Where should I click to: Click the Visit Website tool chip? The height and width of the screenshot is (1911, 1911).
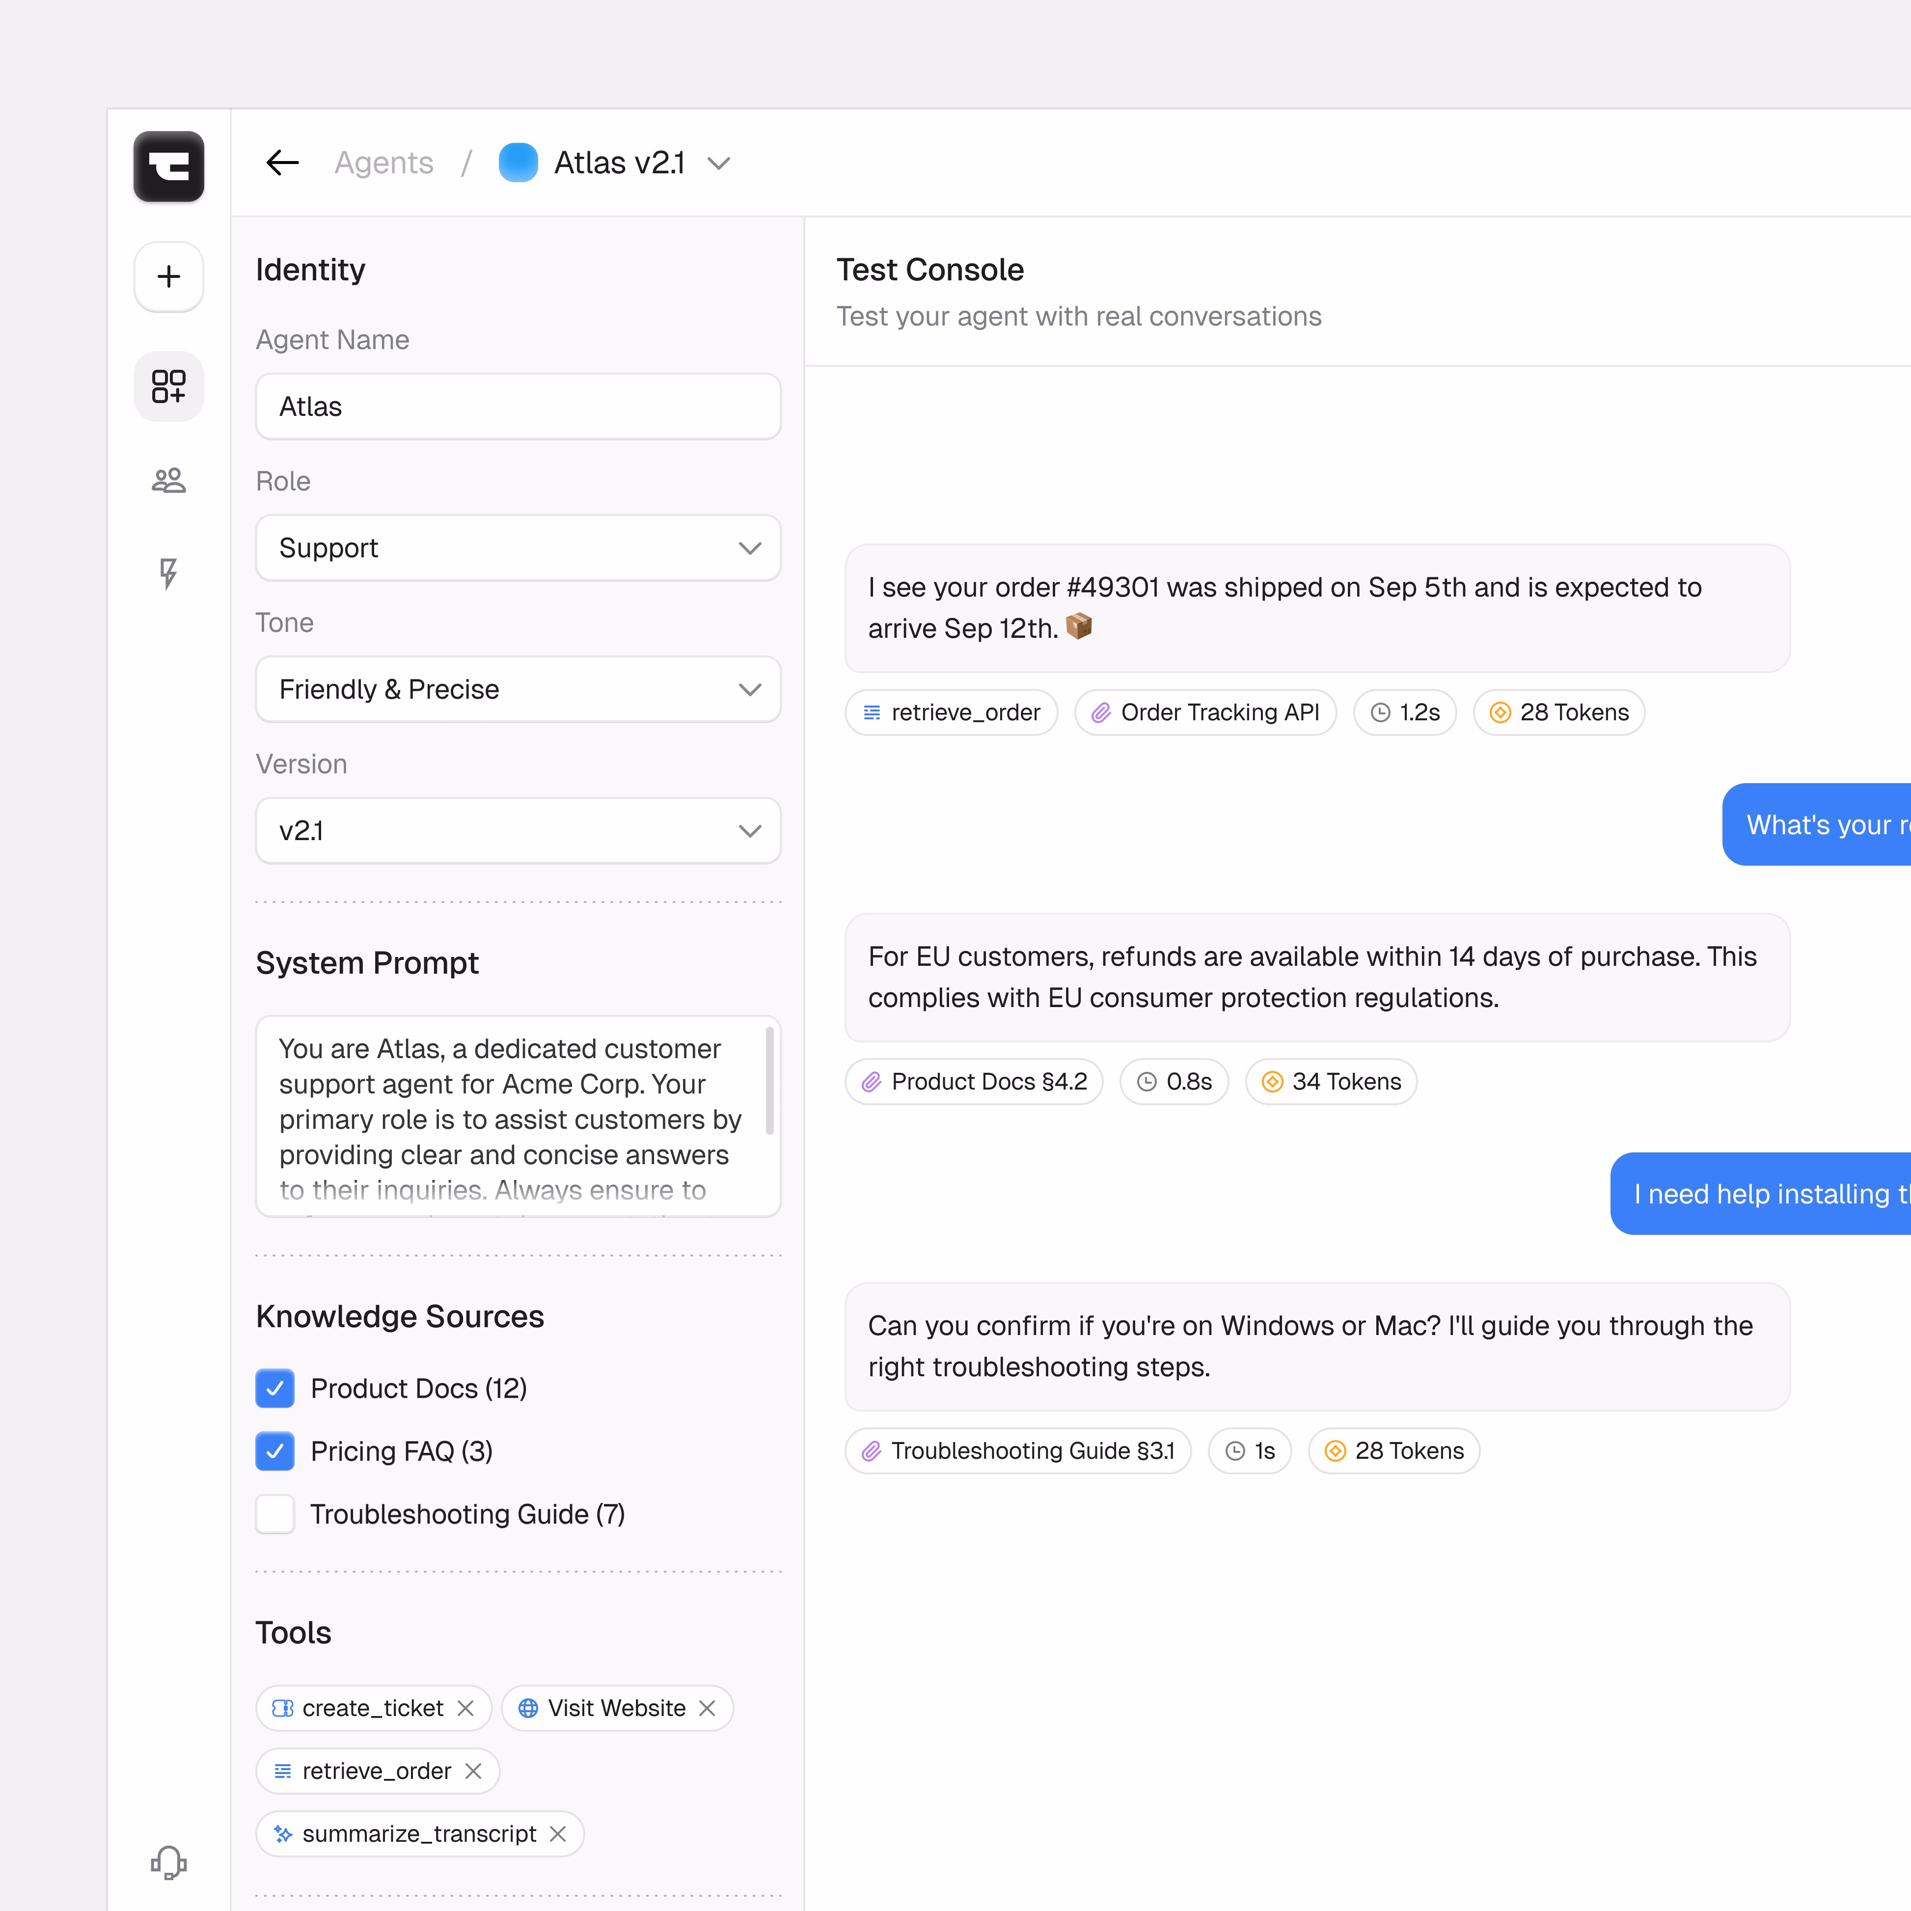[617, 1708]
